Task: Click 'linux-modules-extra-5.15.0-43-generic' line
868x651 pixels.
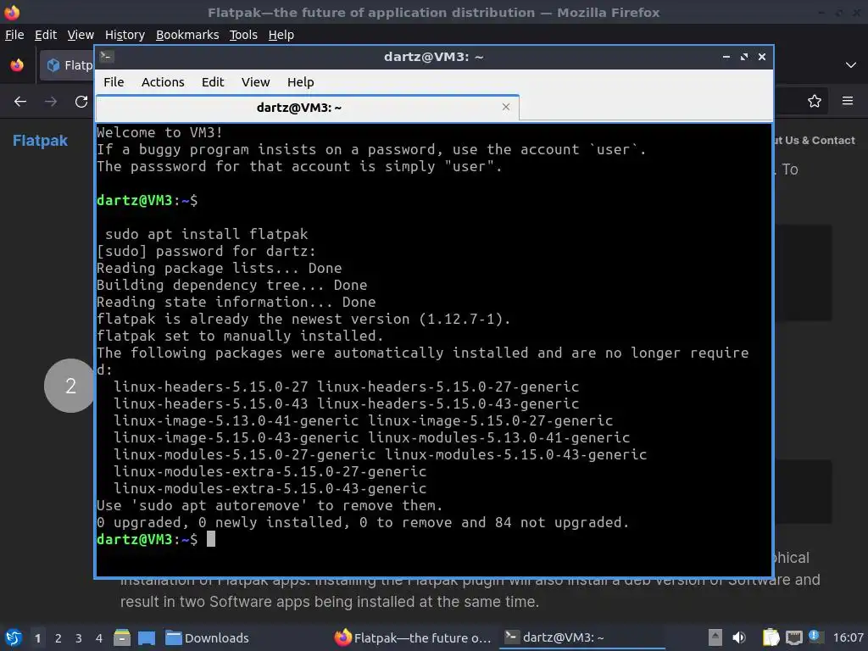Action: [x=270, y=488]
